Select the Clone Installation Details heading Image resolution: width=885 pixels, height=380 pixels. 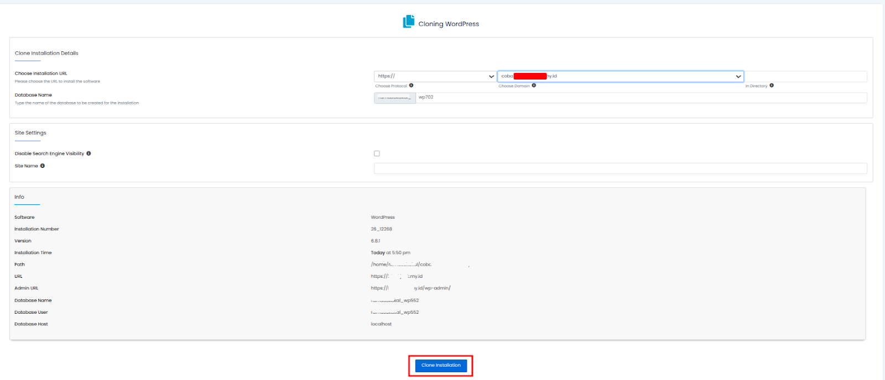[46, 53]
